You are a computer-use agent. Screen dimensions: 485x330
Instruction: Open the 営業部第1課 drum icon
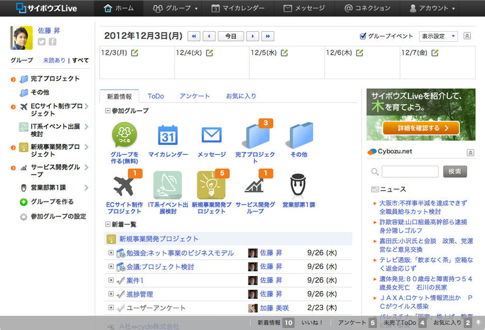pos(298,184)
